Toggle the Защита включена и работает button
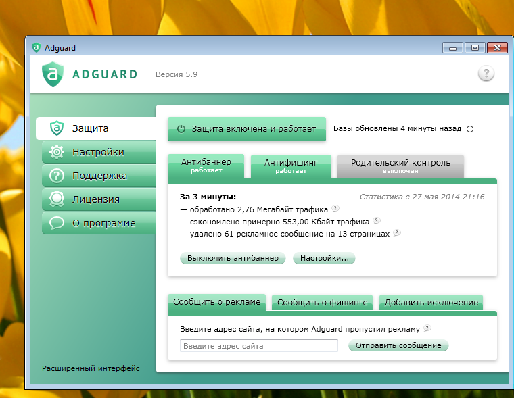Image resolution: width=514 pixels, height=398 pixels. coord(247,129)
